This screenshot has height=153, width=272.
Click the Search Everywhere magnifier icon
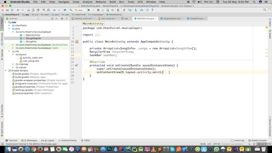click(x=265, y=10)
